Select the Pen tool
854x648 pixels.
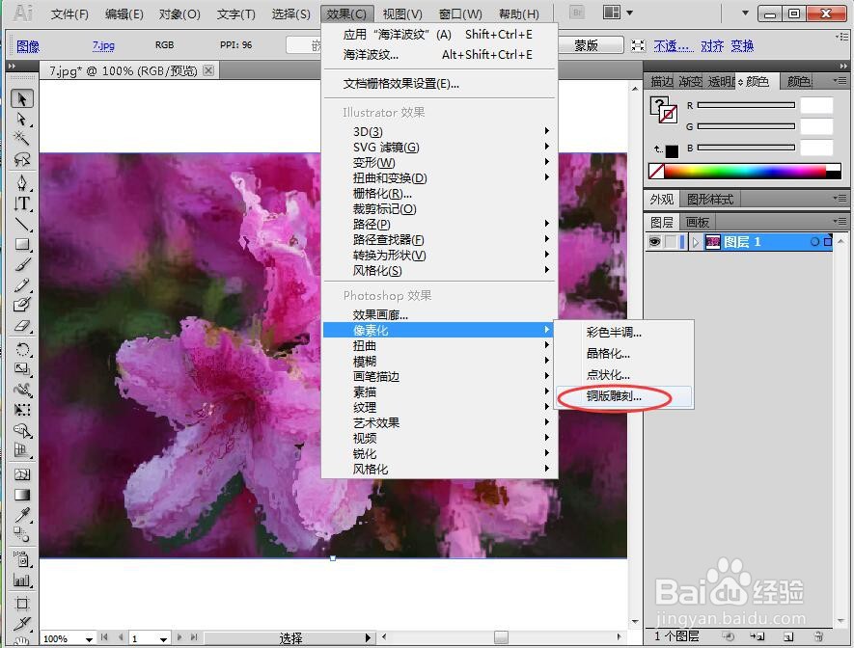point(22,183)
